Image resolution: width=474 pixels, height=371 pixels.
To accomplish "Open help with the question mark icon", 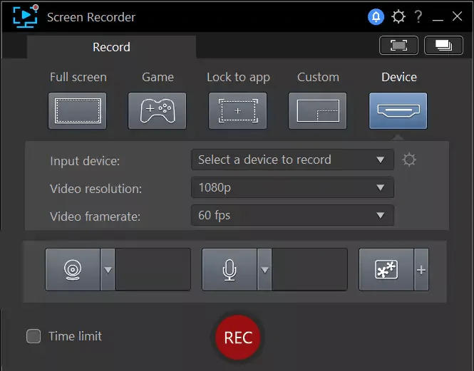I will click(418, 16).
